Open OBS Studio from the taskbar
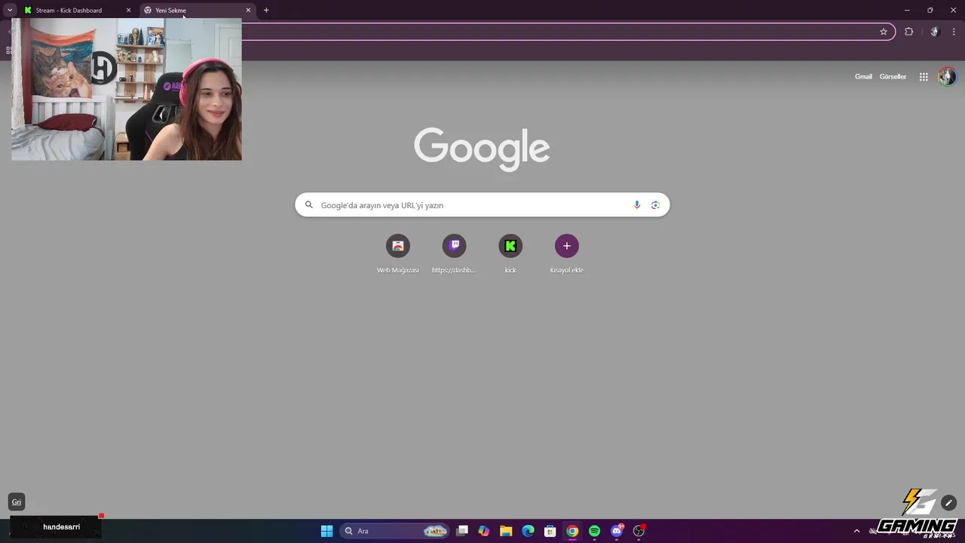Viewport: 965px width, 543px height. [639, 531]
